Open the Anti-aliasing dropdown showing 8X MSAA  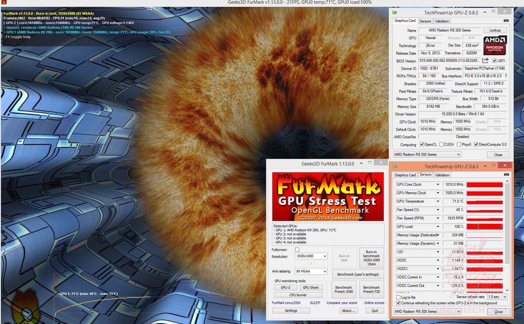(311, 271)
